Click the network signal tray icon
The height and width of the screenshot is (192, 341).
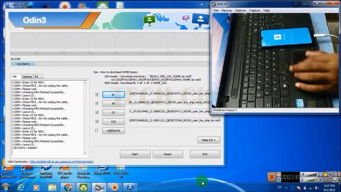[x=310, y=188]
